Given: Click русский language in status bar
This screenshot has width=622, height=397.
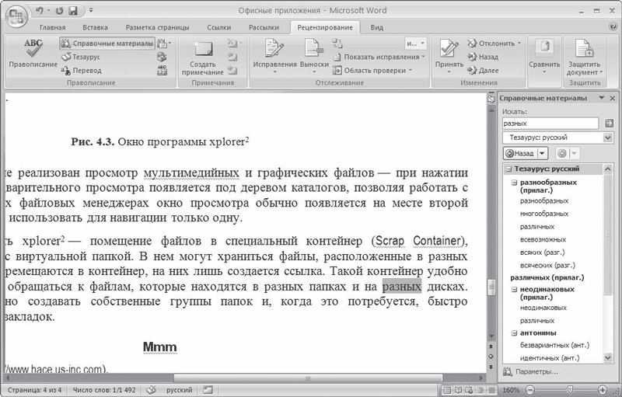Looking at the screenshot, I should tap(179, 390).
